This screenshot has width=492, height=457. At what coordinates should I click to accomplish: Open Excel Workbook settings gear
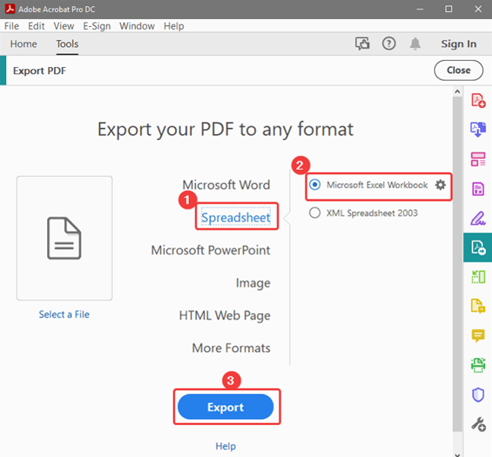coord(440,185)
